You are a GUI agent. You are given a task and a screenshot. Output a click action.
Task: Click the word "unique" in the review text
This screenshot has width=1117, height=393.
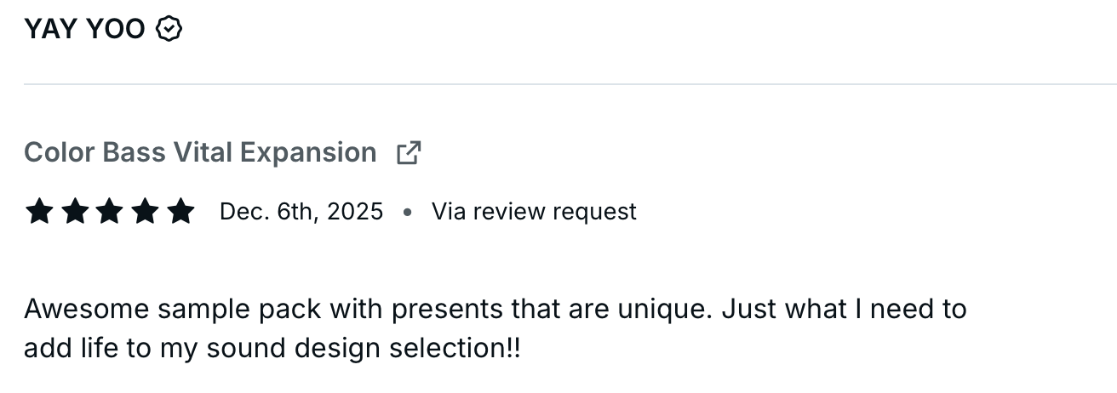click(x=667, y=309)
